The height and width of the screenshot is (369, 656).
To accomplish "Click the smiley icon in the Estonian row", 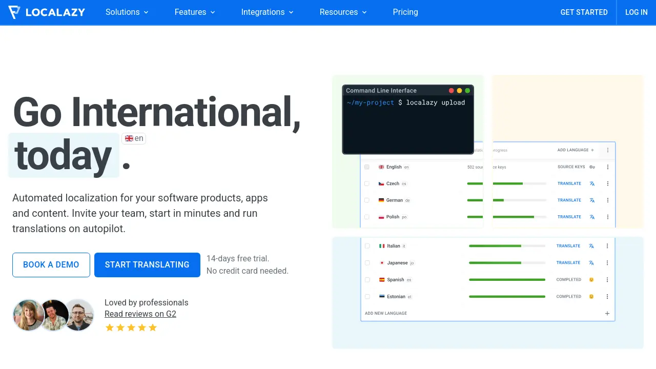I will pos(591,297).
